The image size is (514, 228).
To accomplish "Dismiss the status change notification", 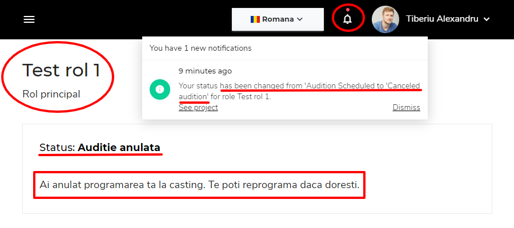I will click(x=406, y=108).
